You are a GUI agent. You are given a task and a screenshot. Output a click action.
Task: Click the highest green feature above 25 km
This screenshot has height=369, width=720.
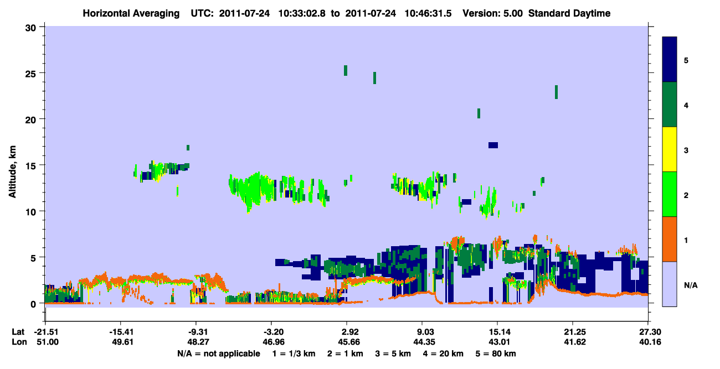click(x=346, y=70)
